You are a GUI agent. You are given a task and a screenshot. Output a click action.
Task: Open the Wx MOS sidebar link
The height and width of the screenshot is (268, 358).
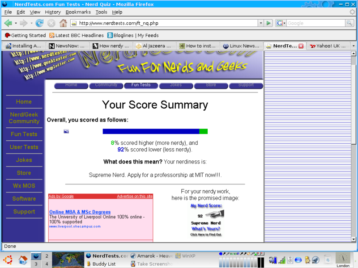pos(24,186)
